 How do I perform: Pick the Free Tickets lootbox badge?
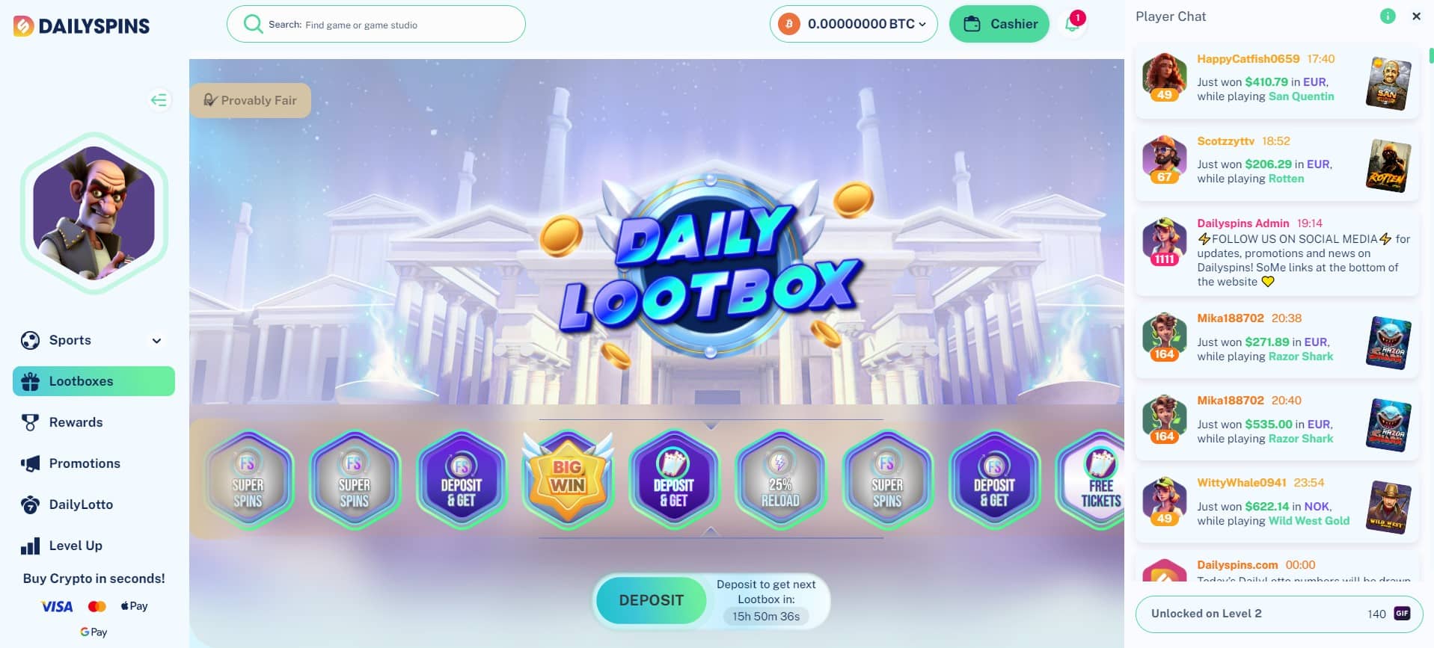pos(1093,480)
